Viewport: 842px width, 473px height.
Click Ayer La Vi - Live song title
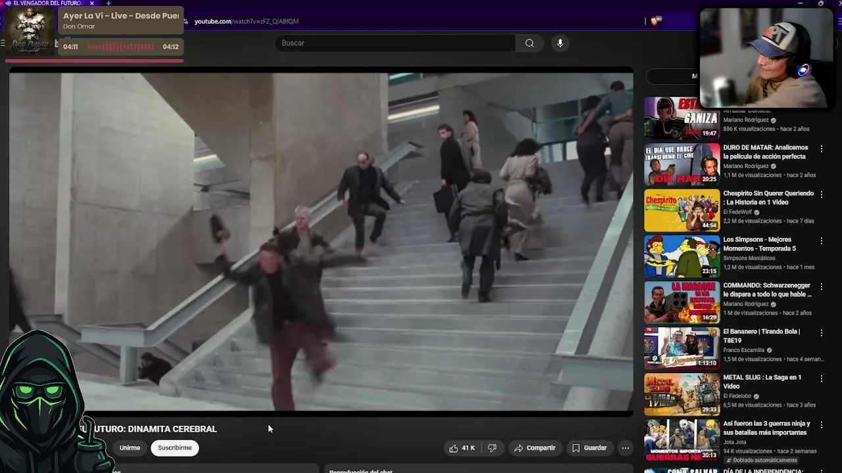click(121, 16)
